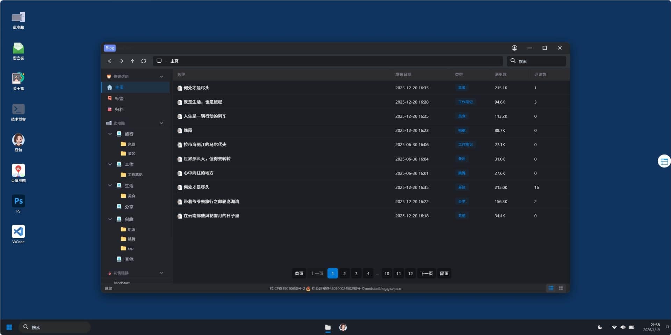Select 标签 in the sidebar
671x335 pixels.
pyautogui.click(x=119, y=98)
